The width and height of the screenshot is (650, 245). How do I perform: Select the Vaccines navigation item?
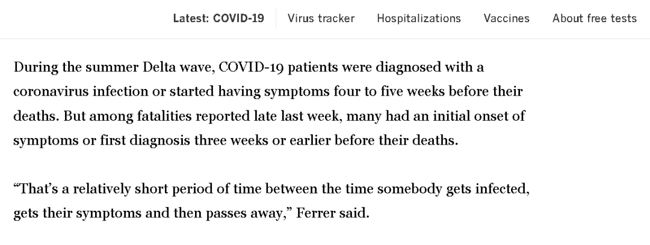point(506,19)
